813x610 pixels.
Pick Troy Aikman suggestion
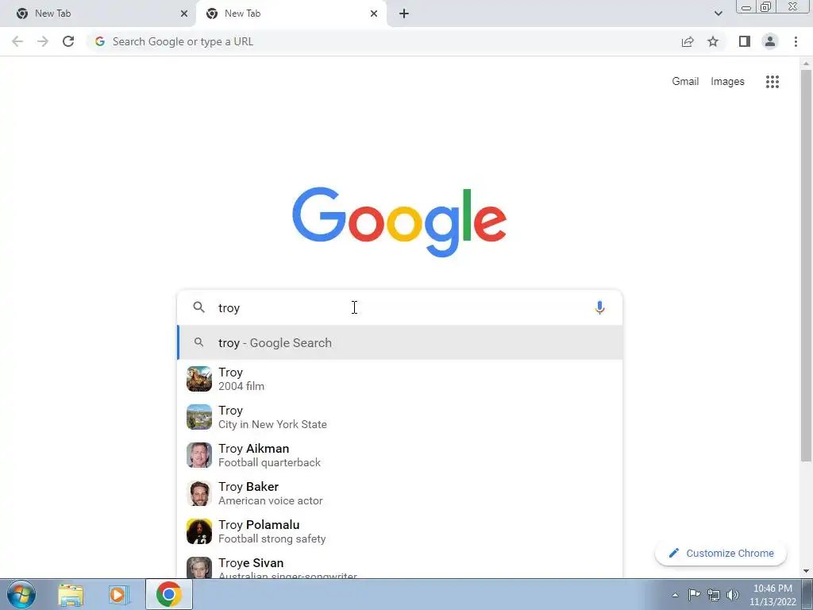click(400, 455)
